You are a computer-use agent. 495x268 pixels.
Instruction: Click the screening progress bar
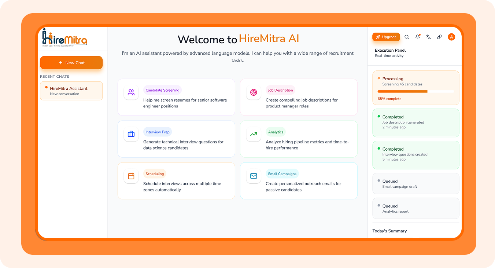(x=415, y=91)
